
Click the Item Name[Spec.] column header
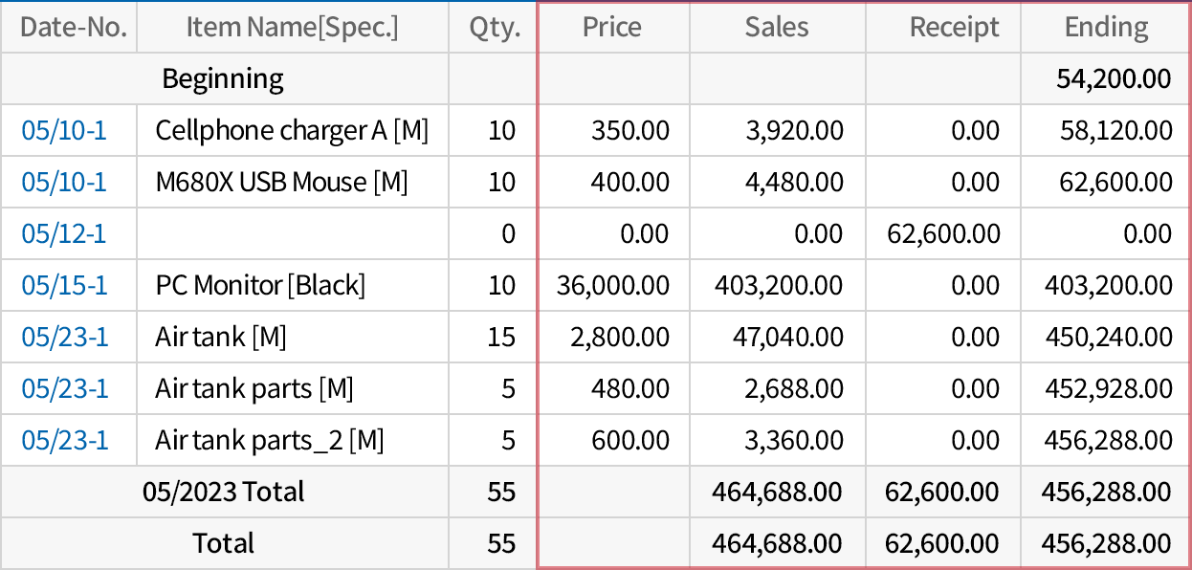click(292, 28)
